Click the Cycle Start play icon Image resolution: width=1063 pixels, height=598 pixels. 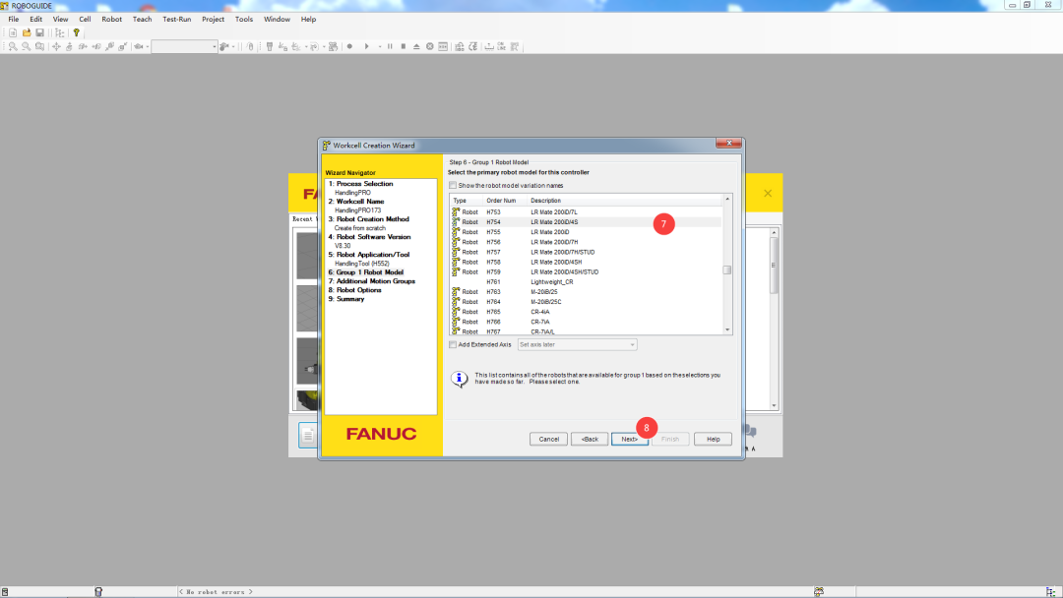pyautogui.click(x=367, y=47)
